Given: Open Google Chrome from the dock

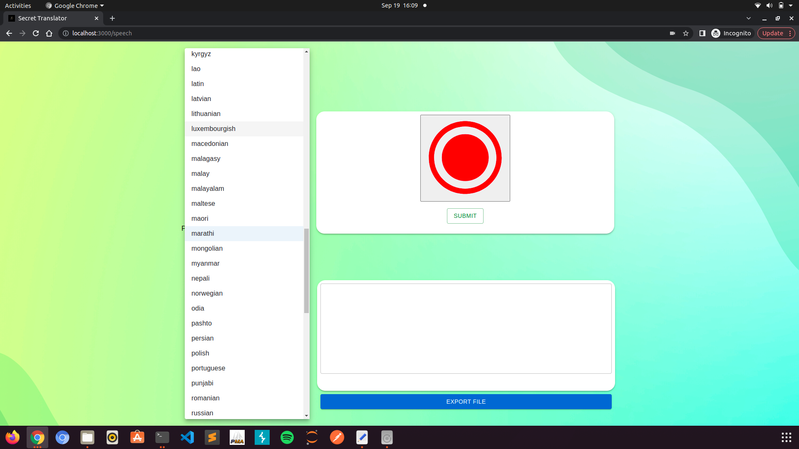Looking at the screenshot, I should pos(37,437).
